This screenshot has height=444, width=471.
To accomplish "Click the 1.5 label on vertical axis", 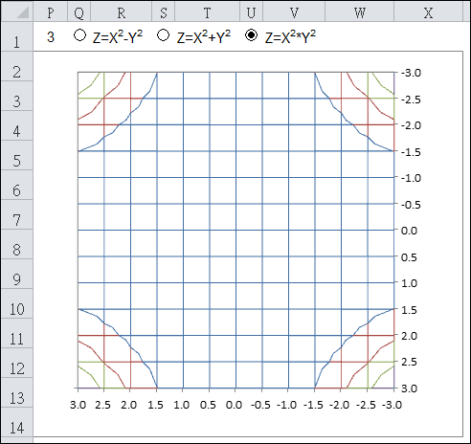I will coord(409,310).
